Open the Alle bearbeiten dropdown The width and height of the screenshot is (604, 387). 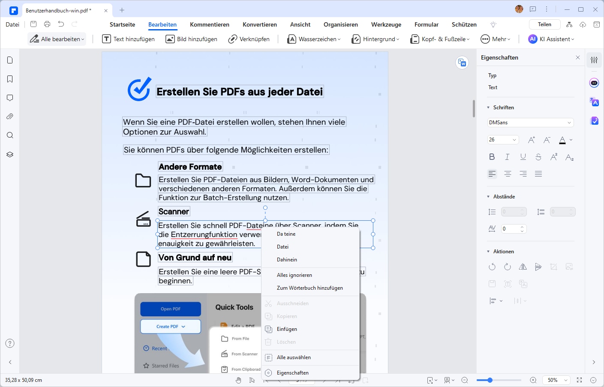pos(57,39)
